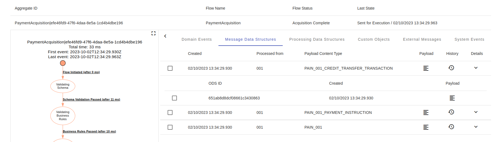Open the Processing Data Structures tab
The height and width of the screenshot is (142, 502).
coord(317,39)
